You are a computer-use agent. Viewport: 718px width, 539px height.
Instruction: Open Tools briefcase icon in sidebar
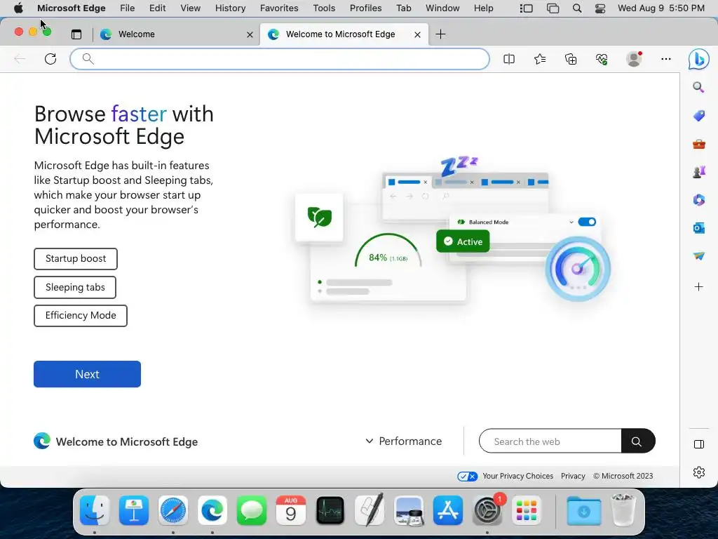699,145
